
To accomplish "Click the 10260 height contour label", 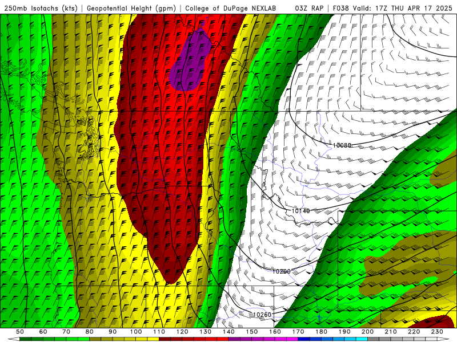I will click(262, 315).
